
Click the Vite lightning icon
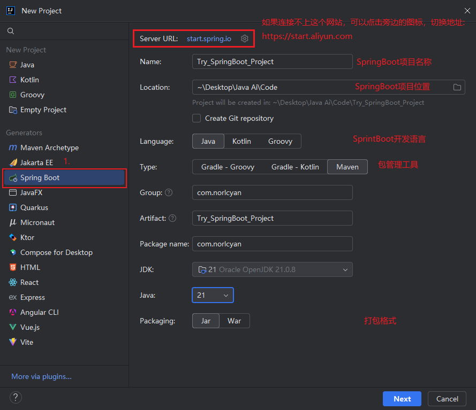(x=13, y=342)
